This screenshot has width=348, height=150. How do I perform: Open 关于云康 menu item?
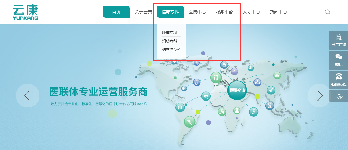[x=143, y=12]
